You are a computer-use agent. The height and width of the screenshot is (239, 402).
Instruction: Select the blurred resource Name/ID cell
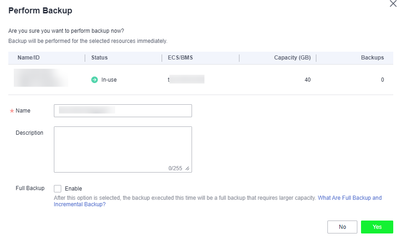click(x=41, y=78)
